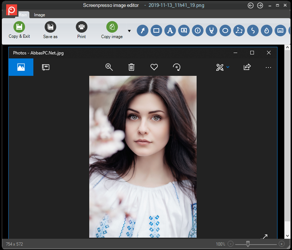Click the Copy & Exit button
292x250 pixels.
(19, 30)
